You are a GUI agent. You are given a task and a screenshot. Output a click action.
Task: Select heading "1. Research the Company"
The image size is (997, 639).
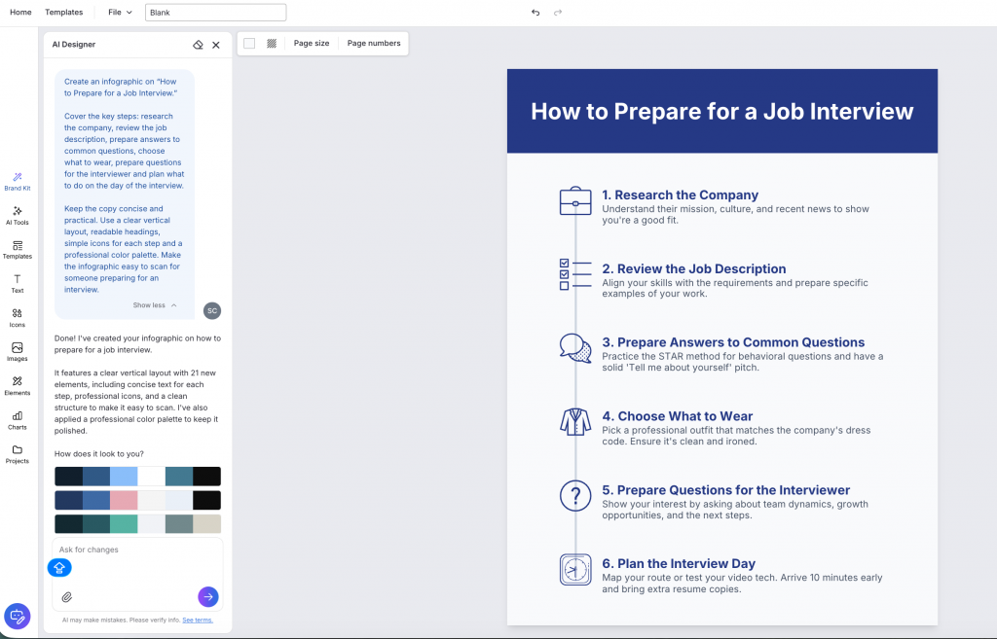[x=680, y=195]
